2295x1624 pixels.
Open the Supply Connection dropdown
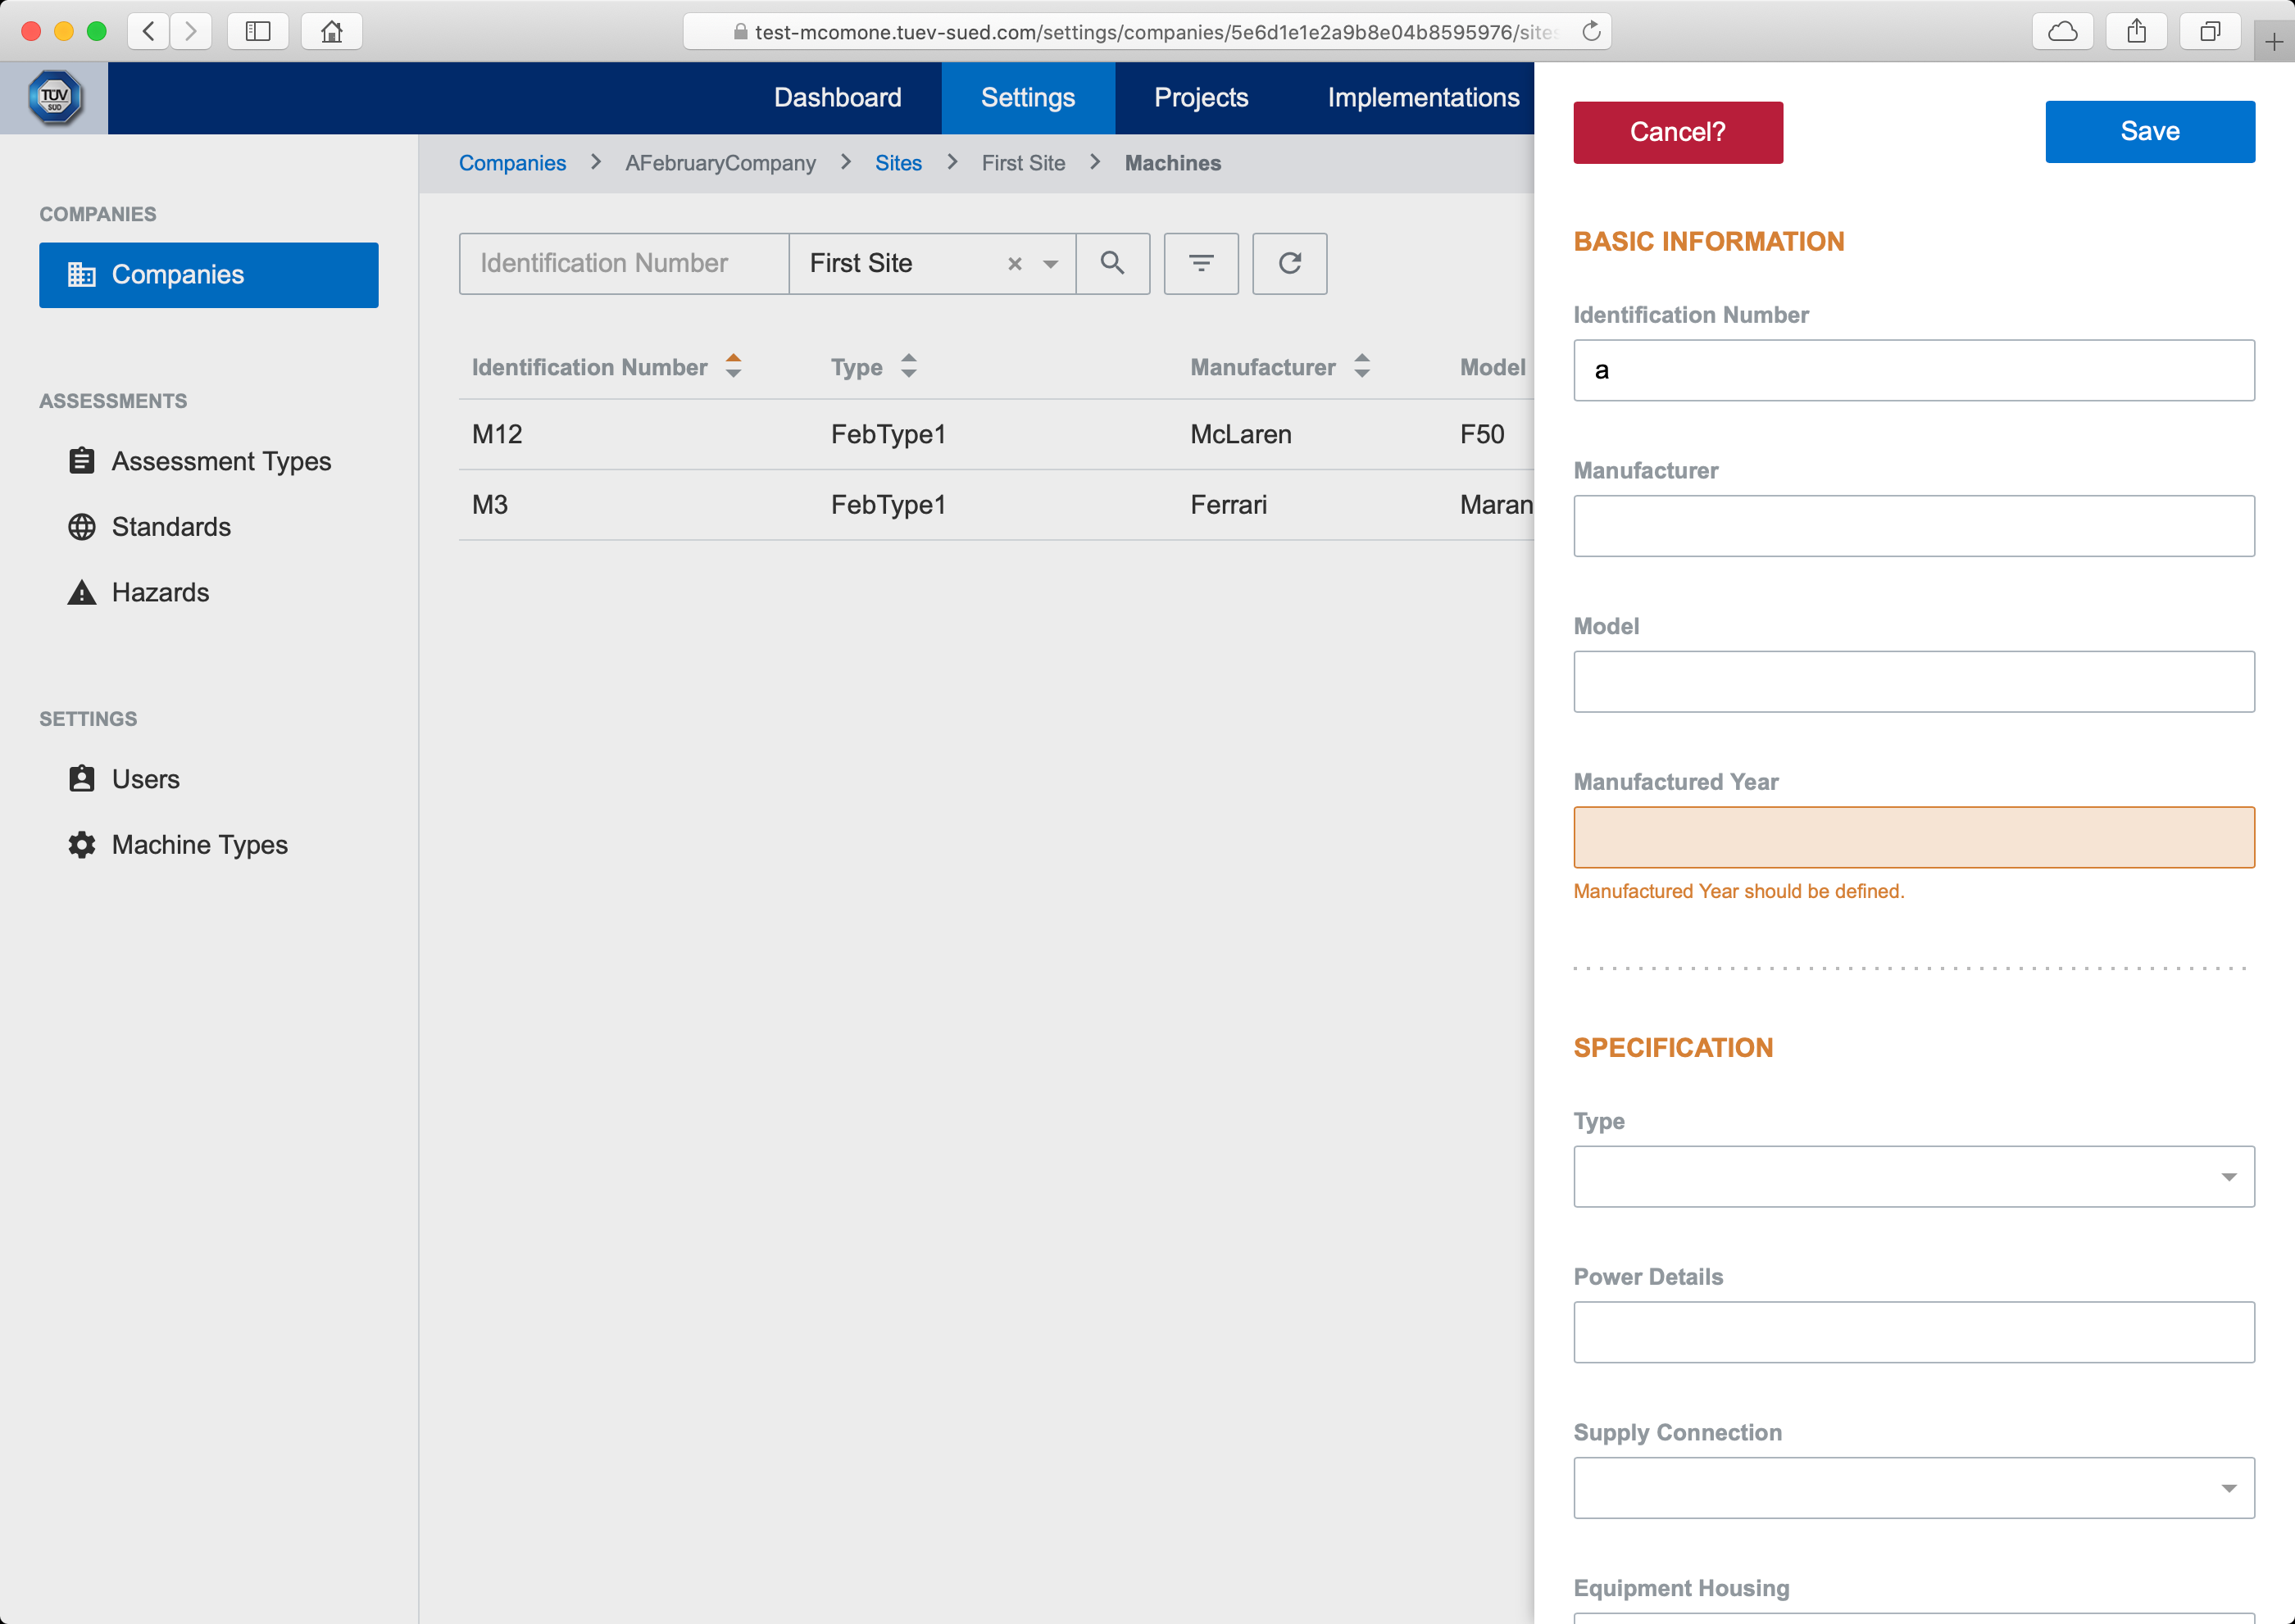coord(1913,1488)
